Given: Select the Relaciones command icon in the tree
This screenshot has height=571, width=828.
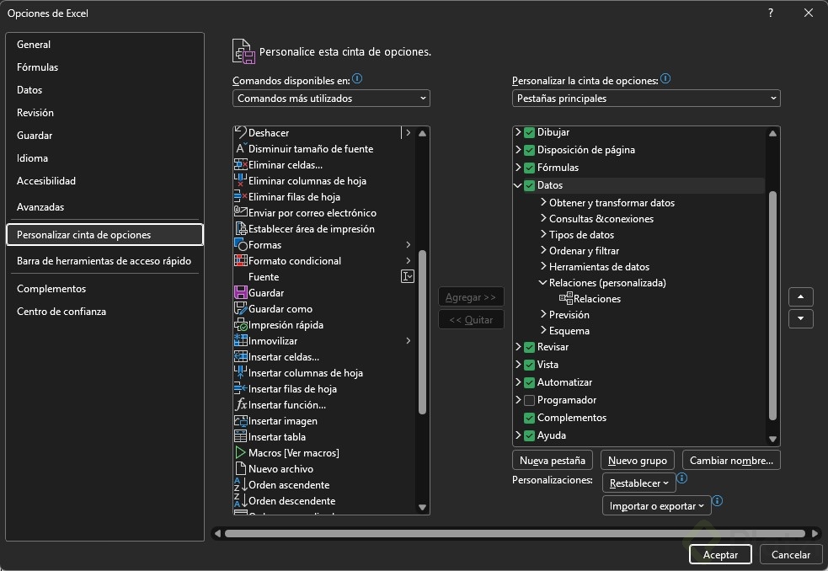Looking at the screenshot, I should tap(566, 298).
